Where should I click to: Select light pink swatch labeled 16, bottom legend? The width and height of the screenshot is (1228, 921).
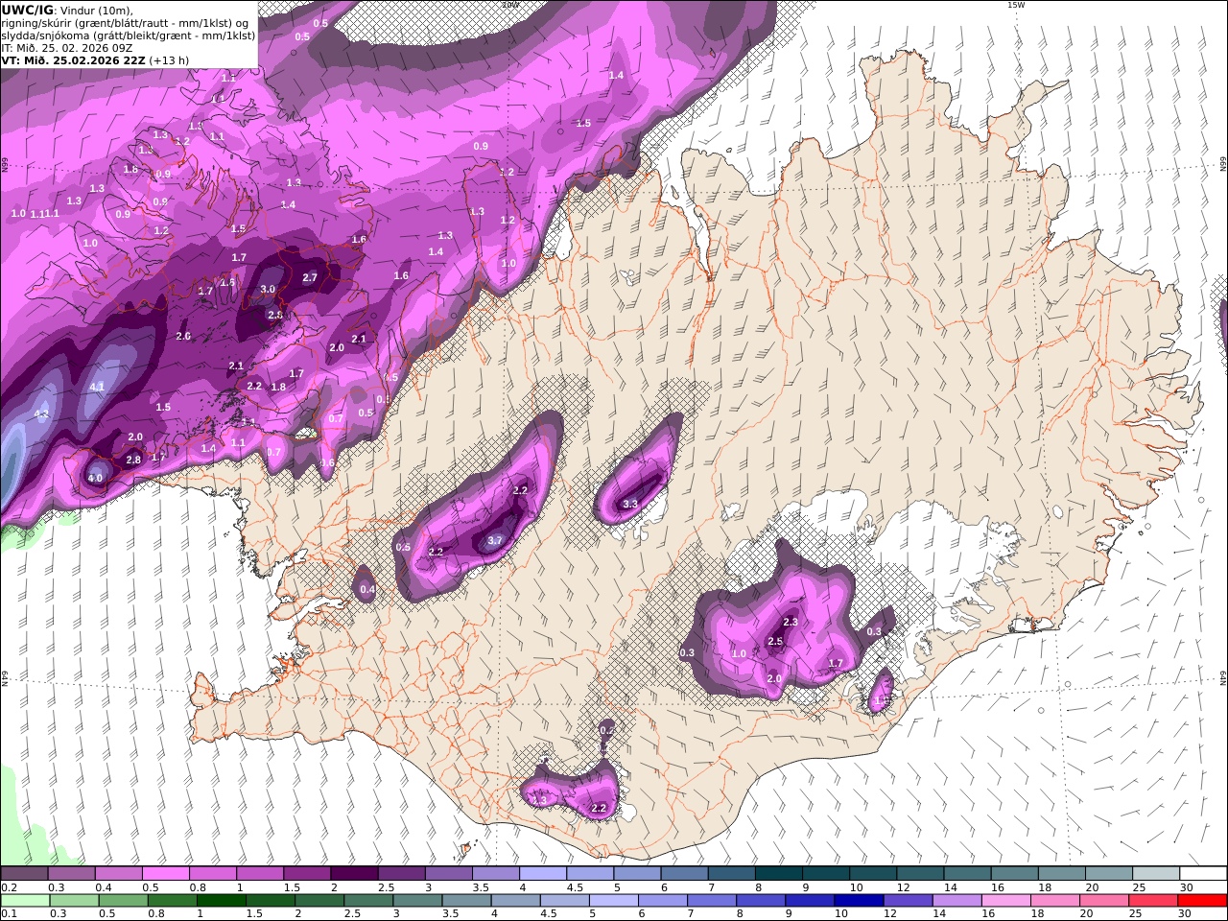[x=1006, y=900]
